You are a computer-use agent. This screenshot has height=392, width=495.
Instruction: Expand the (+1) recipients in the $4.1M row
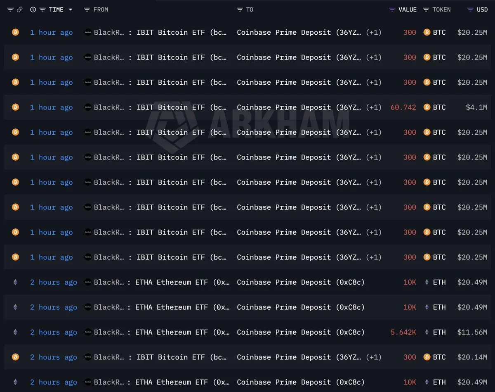pos(374,107)
